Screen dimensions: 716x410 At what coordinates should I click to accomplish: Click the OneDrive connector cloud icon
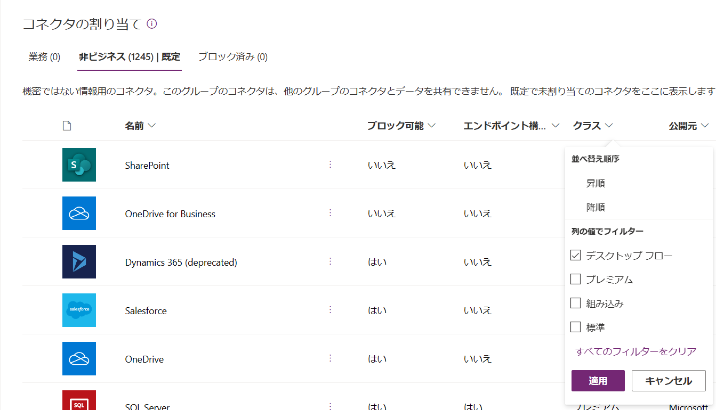(79, 358)
